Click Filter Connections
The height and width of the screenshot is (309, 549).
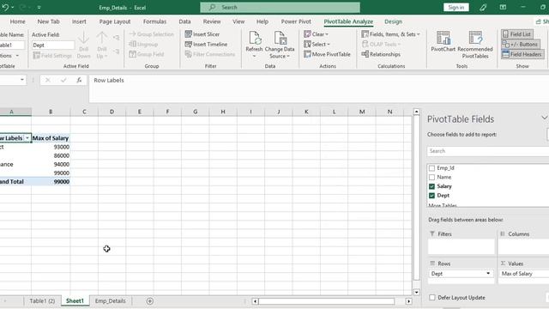210,54
